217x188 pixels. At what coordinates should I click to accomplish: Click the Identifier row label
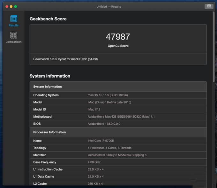point(40,155)
